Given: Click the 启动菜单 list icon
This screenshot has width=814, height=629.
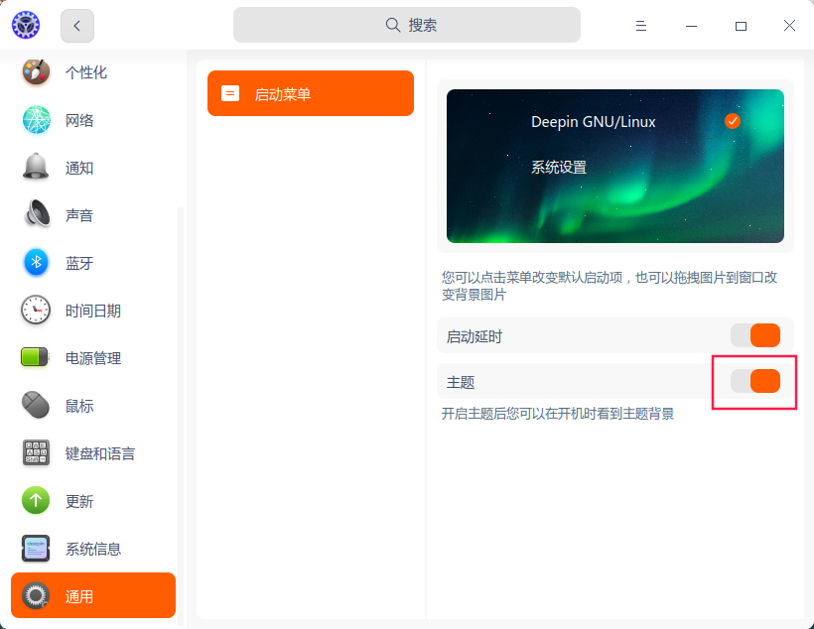Looking at the screenshot, I should (x=230, y=93).
